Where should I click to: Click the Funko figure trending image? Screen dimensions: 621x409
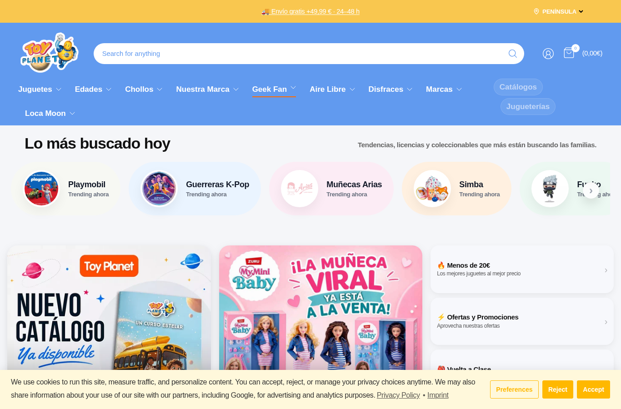[550, 189]
